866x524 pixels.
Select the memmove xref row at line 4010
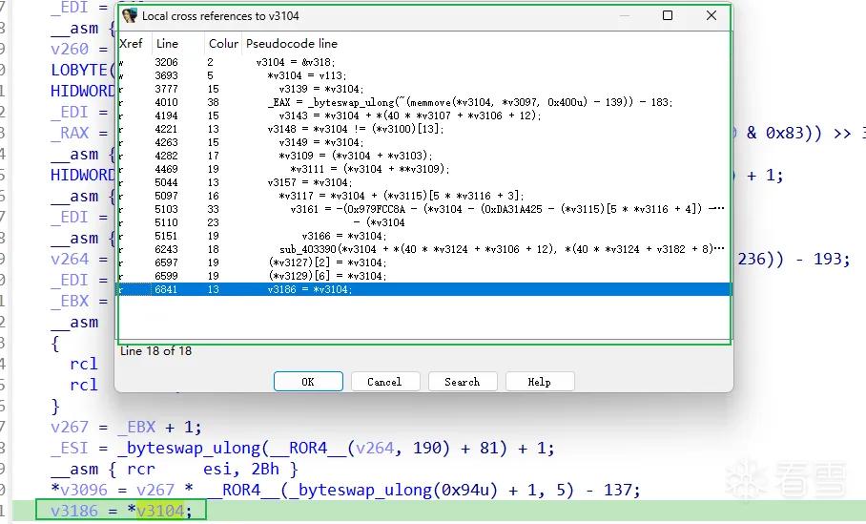pyautogui.click(x=424, y=102)
